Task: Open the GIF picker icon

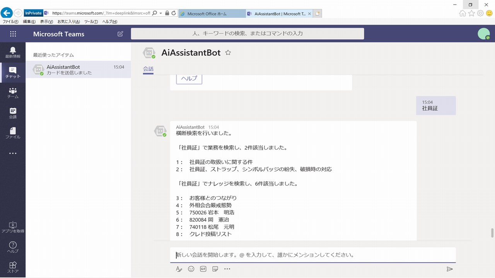Action: click(x=203, y=269)
